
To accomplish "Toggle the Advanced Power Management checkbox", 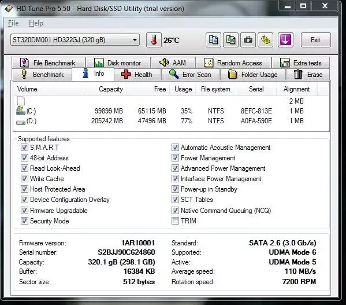I will tap(175, 168).
